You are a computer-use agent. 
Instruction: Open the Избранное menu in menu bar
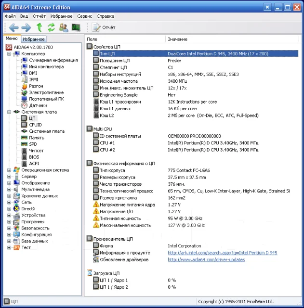(61, 16)
